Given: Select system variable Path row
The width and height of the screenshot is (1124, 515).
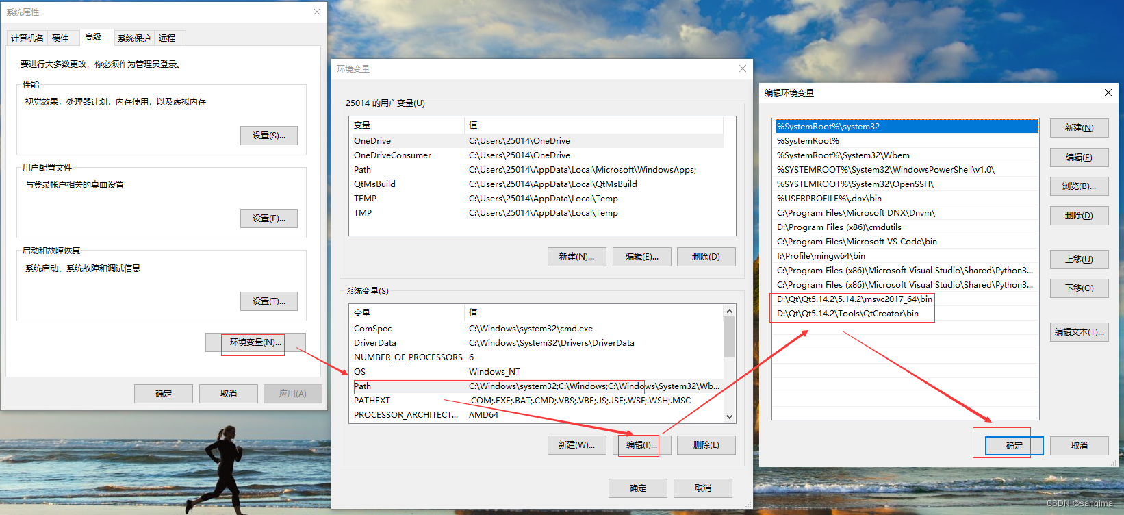Looking at the screenshot, I should point(536,386).
